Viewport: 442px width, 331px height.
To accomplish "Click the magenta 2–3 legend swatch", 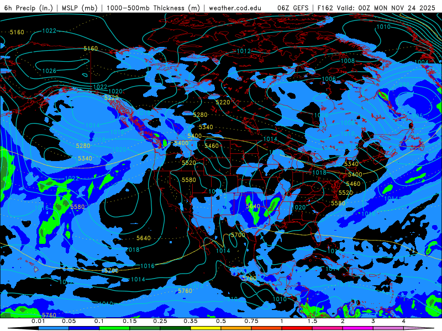I will 358,328.
